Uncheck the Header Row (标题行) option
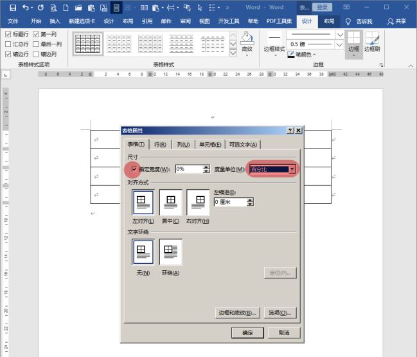 (x=8, y=34)
